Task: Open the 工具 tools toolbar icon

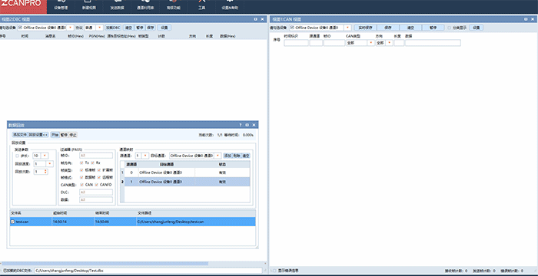Action: pos(201,5)
